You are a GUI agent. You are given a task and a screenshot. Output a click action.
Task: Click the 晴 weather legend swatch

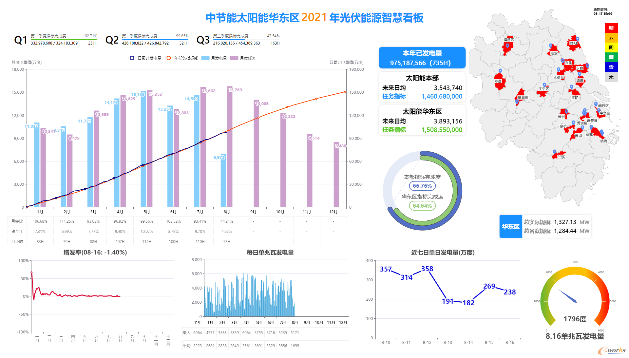(x=611, y=28)
